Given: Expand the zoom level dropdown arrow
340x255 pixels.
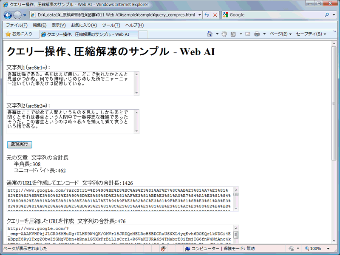Looking at the screenshot, I should pyautogui.click(x=328, y=249).
